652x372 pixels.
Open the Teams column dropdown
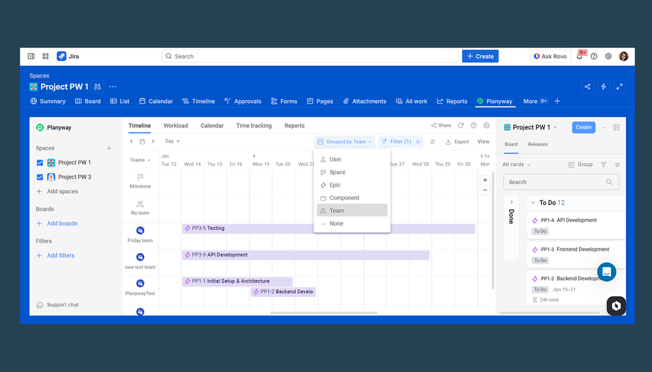[x=140, y=160]
